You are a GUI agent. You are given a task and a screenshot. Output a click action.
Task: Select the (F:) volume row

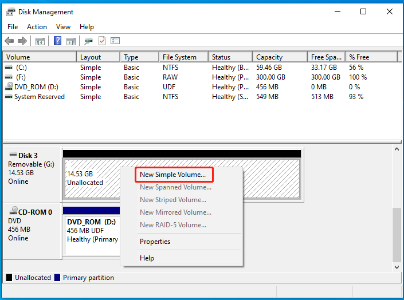[x=200, y=77]
